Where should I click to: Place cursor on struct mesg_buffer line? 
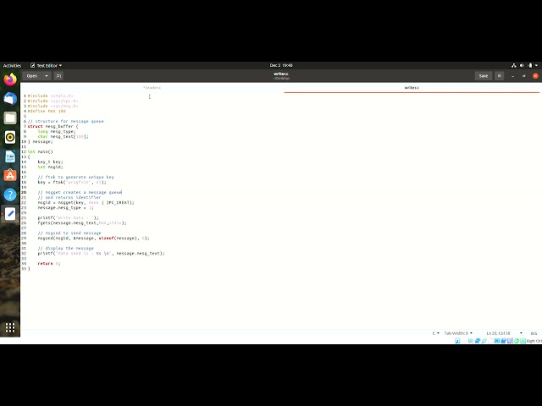pos(53,126)
